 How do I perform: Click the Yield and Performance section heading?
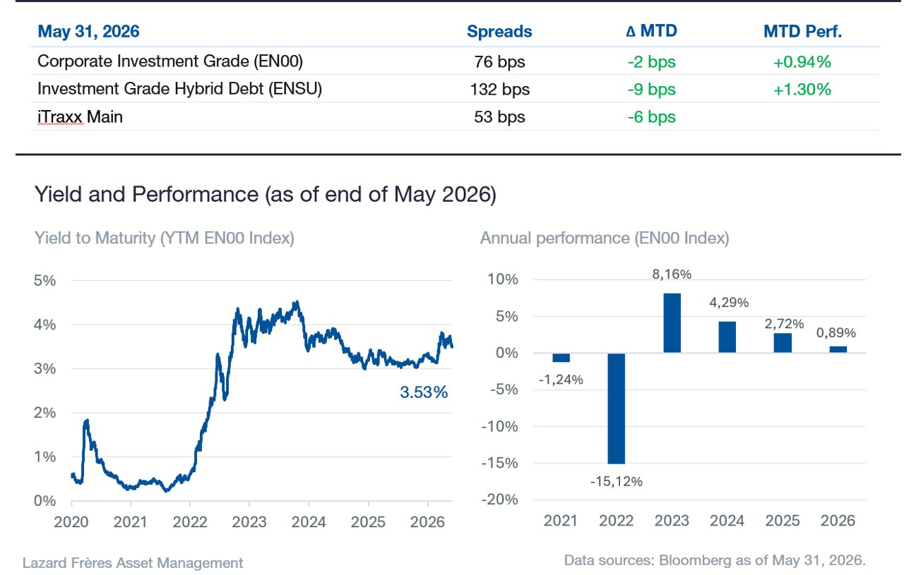[266, 195]
